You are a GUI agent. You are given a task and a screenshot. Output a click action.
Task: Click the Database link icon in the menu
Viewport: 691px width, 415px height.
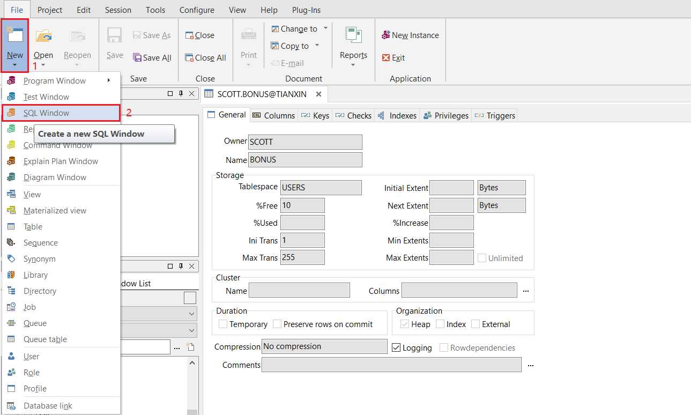(x=11, y=406)
